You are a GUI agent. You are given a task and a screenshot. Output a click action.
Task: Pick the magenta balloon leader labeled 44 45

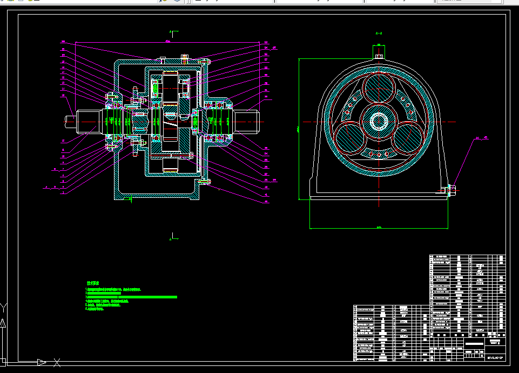tap(469, 162)
